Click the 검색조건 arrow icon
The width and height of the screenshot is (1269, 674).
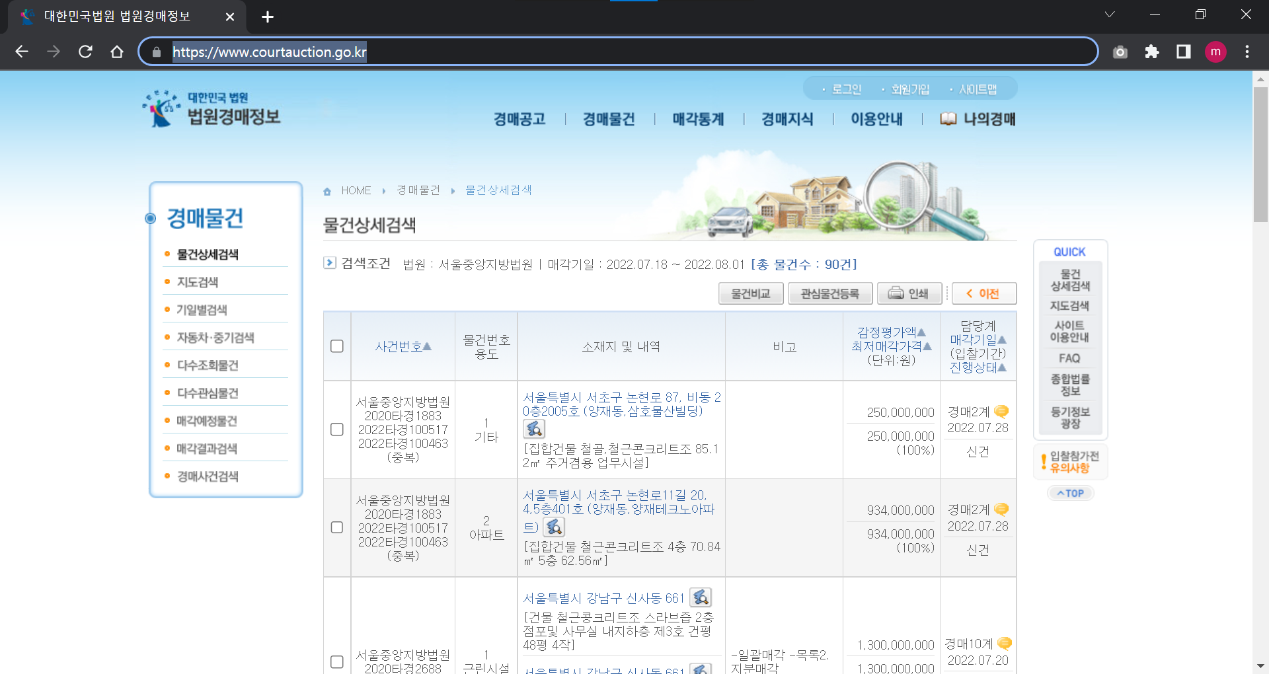coord(329,263)
